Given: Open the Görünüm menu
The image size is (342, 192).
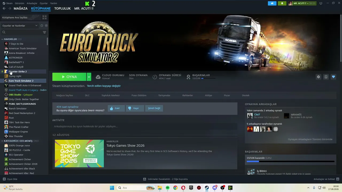Looking at the screenshot, I should coord(20,3).
